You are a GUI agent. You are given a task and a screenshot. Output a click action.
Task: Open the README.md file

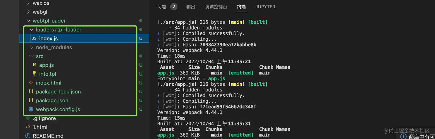click(48, 136)
